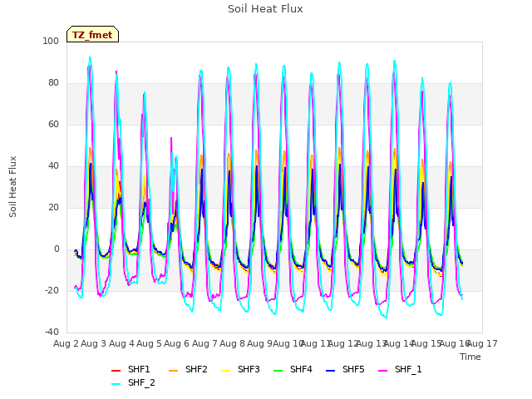Select the SHF5 legend label

(353, 369)
